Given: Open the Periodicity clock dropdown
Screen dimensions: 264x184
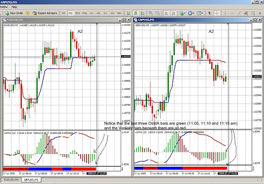Looking at the screenshot, I should [x=191, y=13].
